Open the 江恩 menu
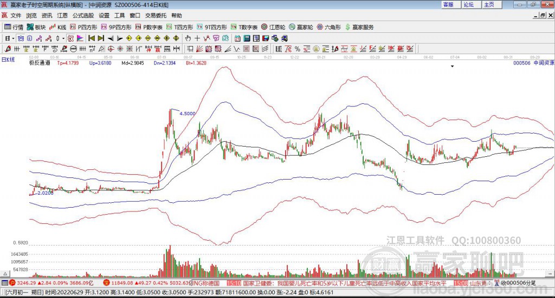555x298 pixels. coord(62,16)
